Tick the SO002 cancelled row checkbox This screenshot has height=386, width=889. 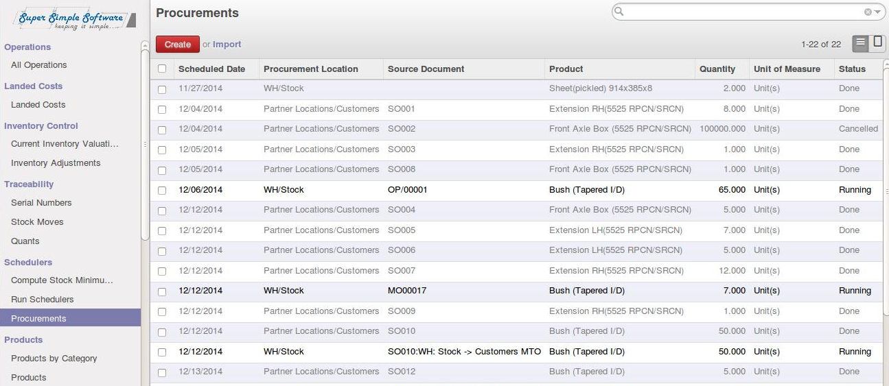pos(162,130)
